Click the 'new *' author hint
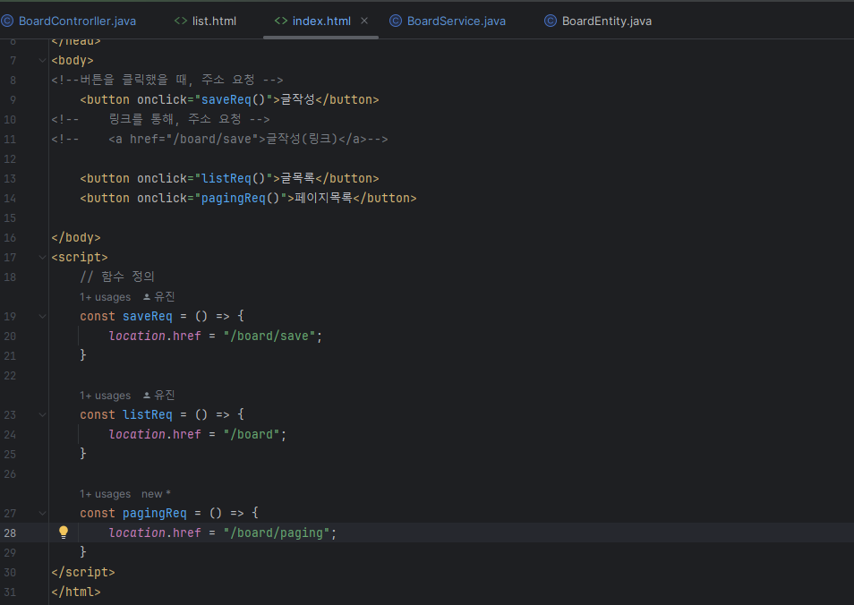 [156, 494]
